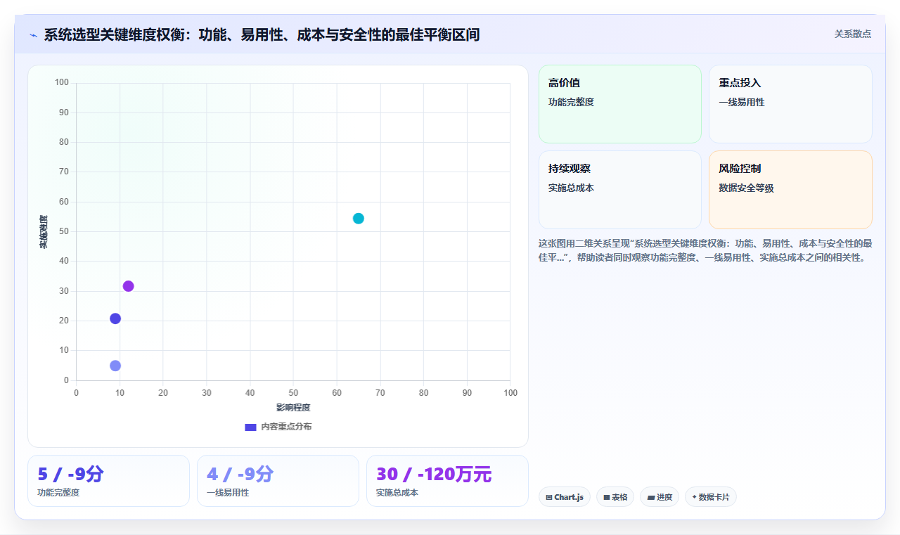Open the 高价值 功能完整度 card
This screenshot has width=900, height=535.
click(620, 104)
